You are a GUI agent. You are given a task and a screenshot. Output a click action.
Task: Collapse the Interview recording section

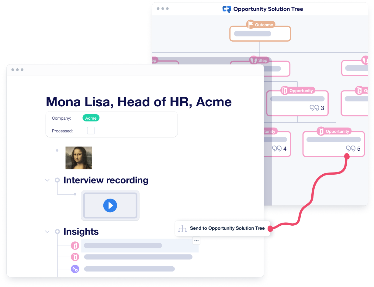(47, 180)
